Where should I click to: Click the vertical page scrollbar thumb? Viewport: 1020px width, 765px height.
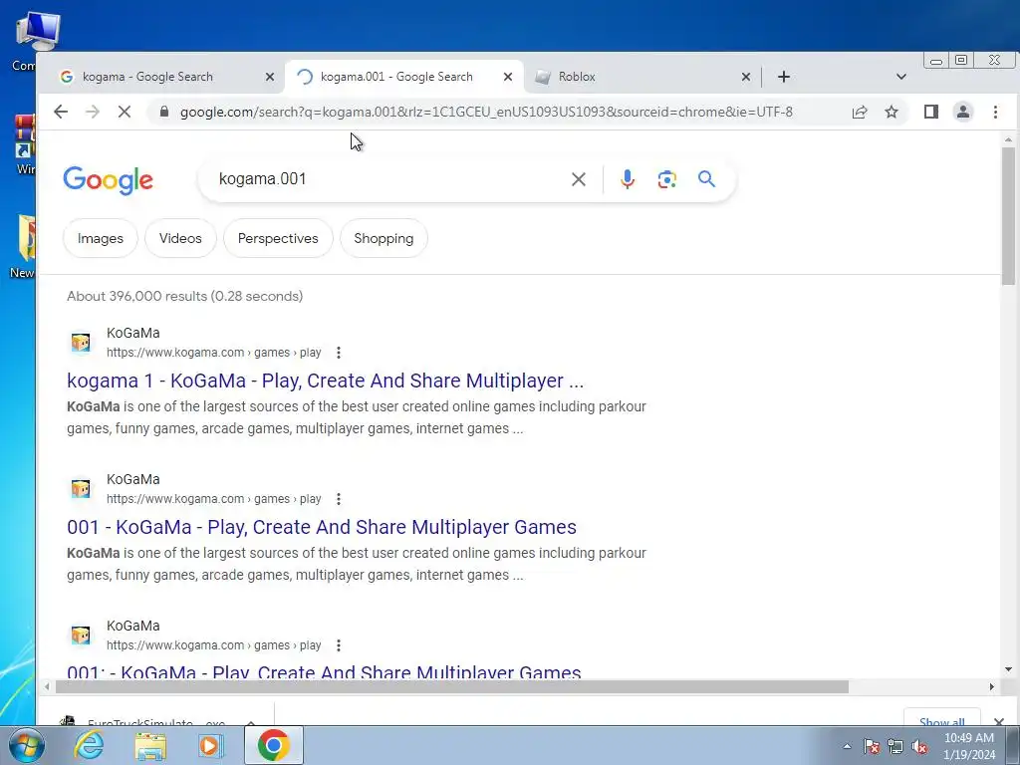click(1008, 215)
